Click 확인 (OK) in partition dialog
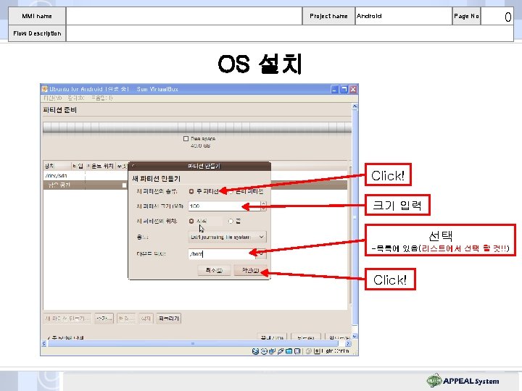 [250, 270]
